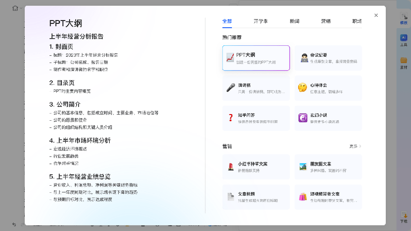411x231 pixels.
Task: Go to the 营销 category tab
Action: coord(326,21)
